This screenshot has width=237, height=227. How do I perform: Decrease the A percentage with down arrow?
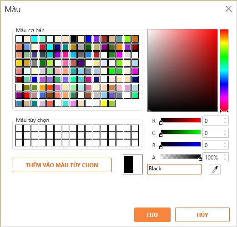click(x=225, y=159)
